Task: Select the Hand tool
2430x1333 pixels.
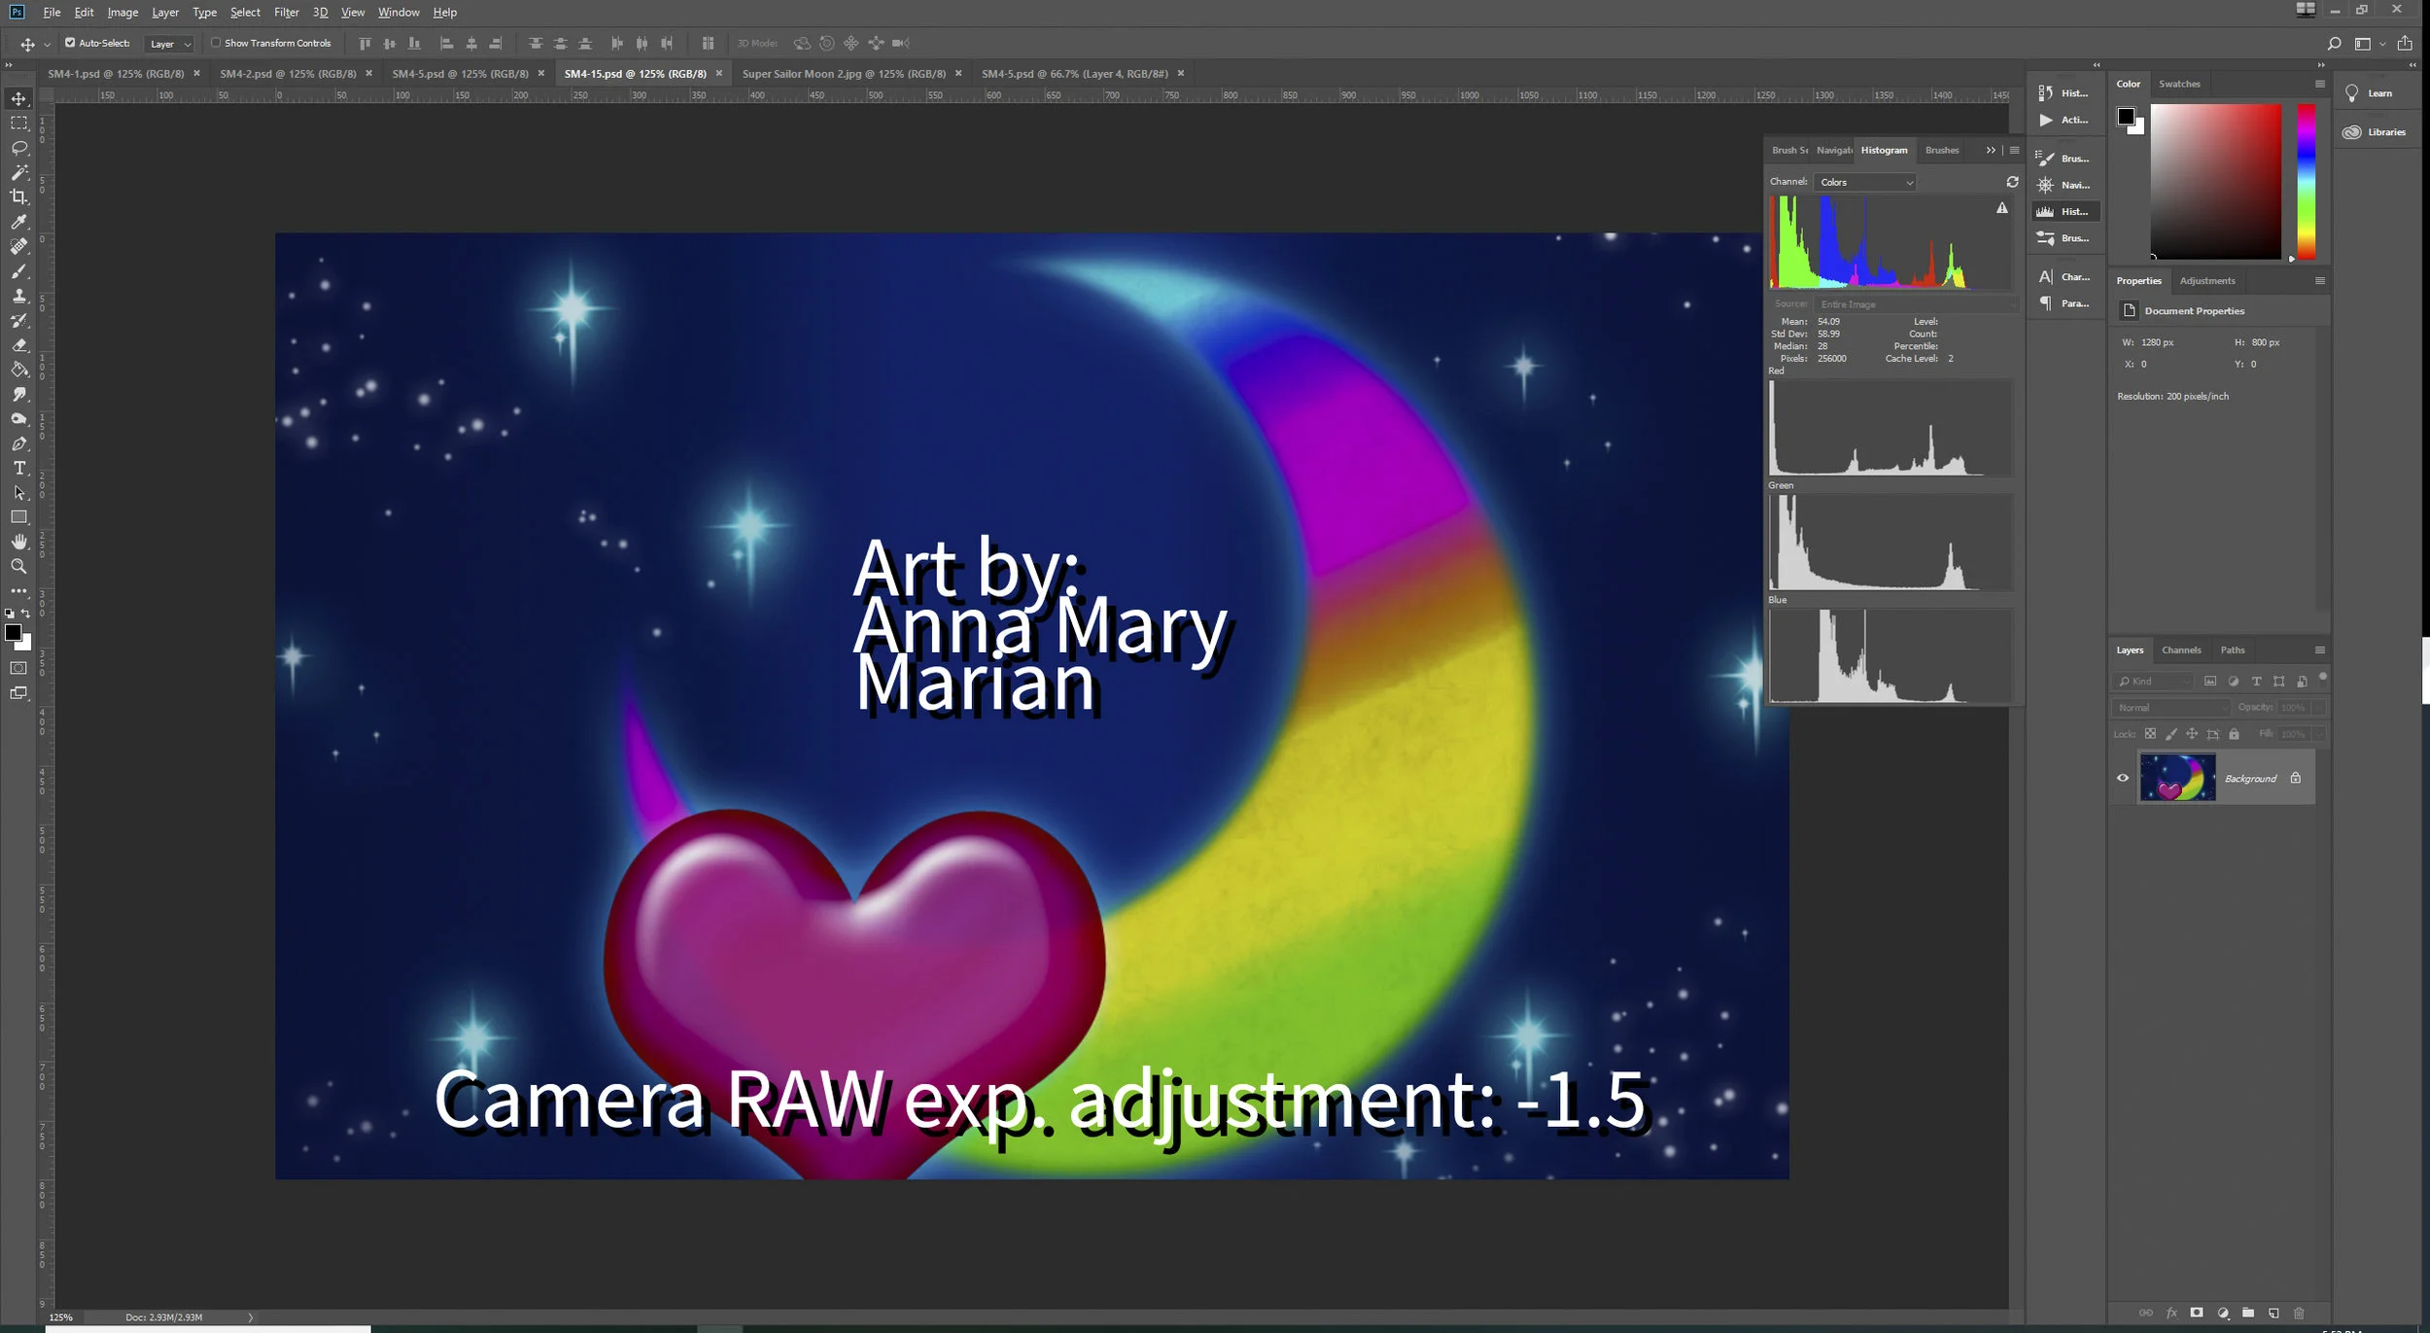Action: pyautogui.click(x=18, y=543)
